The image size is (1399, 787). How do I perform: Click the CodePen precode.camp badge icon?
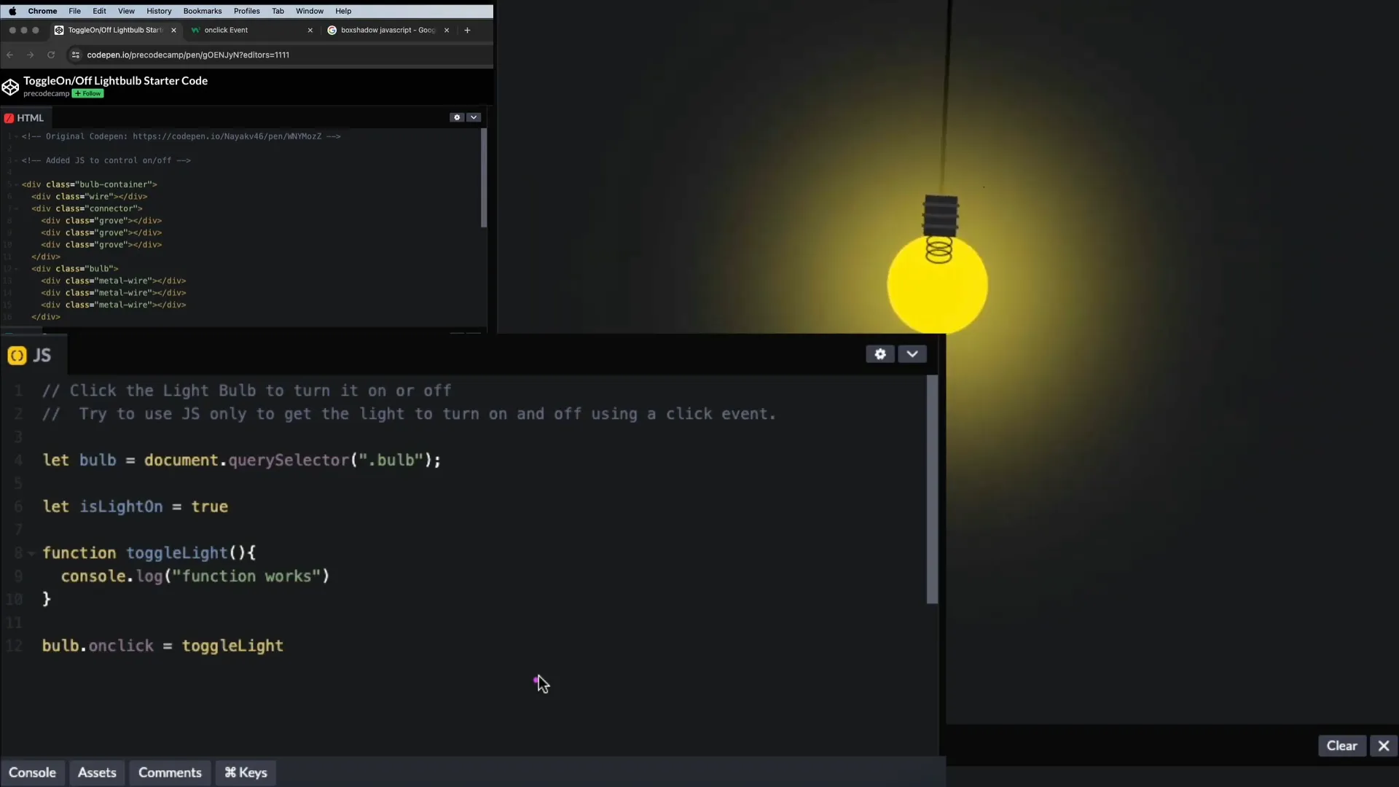click(x=11, y=87)
